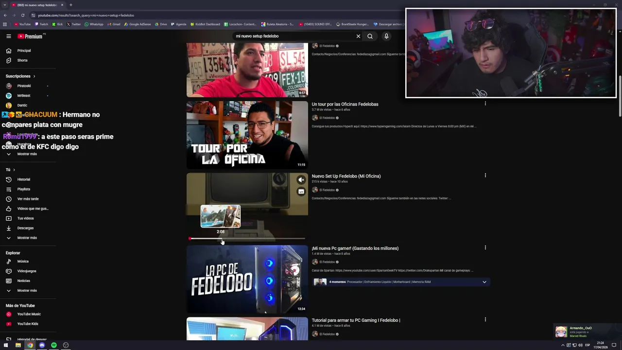Open File Explorer from the taskbar
This screenshot has width=622, height=350.
pyautogui.click(x=18, y=345)
